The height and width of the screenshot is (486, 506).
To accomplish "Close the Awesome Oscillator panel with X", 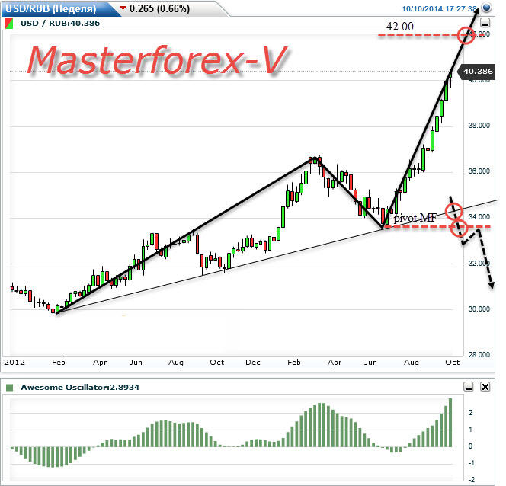I will point(485,387).
